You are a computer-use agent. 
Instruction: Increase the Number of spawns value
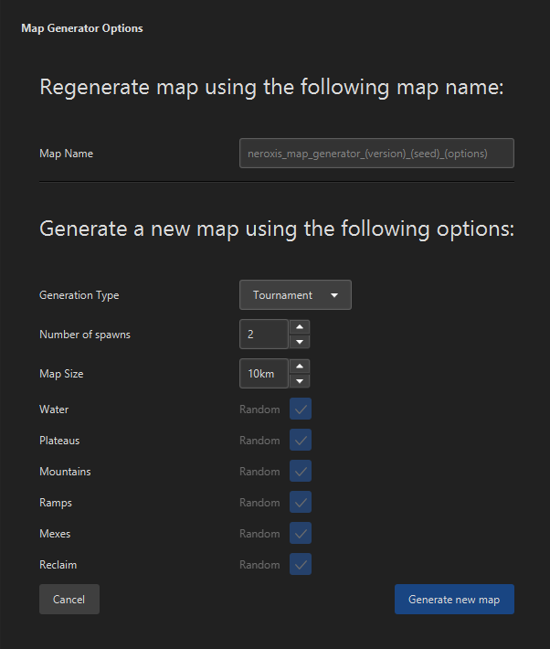pyautogui.click(x=300, y=327)
